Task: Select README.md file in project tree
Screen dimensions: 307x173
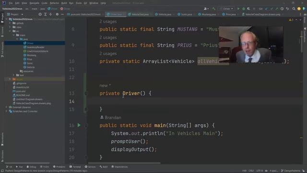Action: [x=23, y=95]
